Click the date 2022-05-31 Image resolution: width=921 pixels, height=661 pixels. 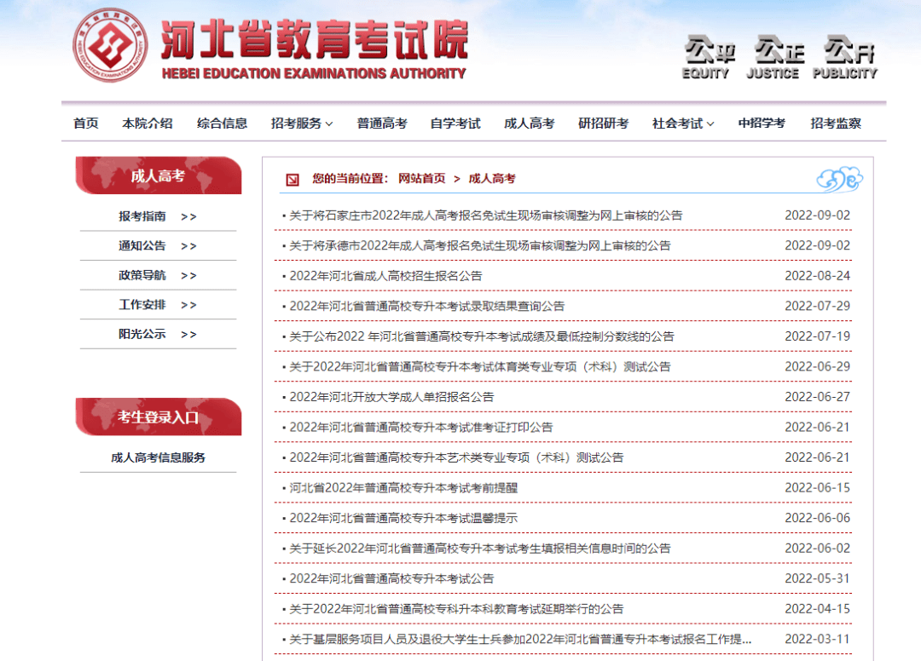(x=817, y=579)
